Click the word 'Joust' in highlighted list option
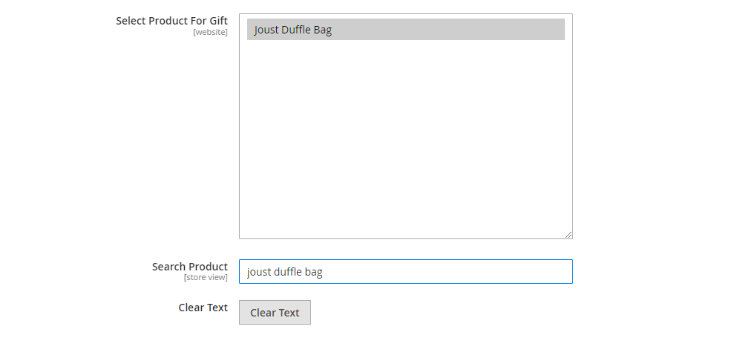Viewport: 737px width, 338px height. point(266,30)
